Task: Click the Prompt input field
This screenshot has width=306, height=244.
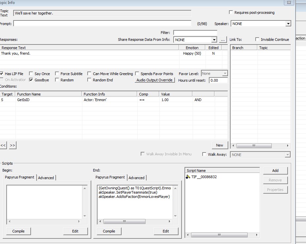Action: pyautogui.click(x=102, y=23)
